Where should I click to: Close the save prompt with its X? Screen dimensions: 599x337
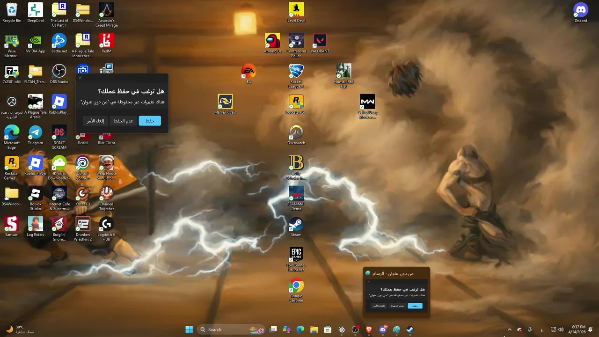click(80, 78)
